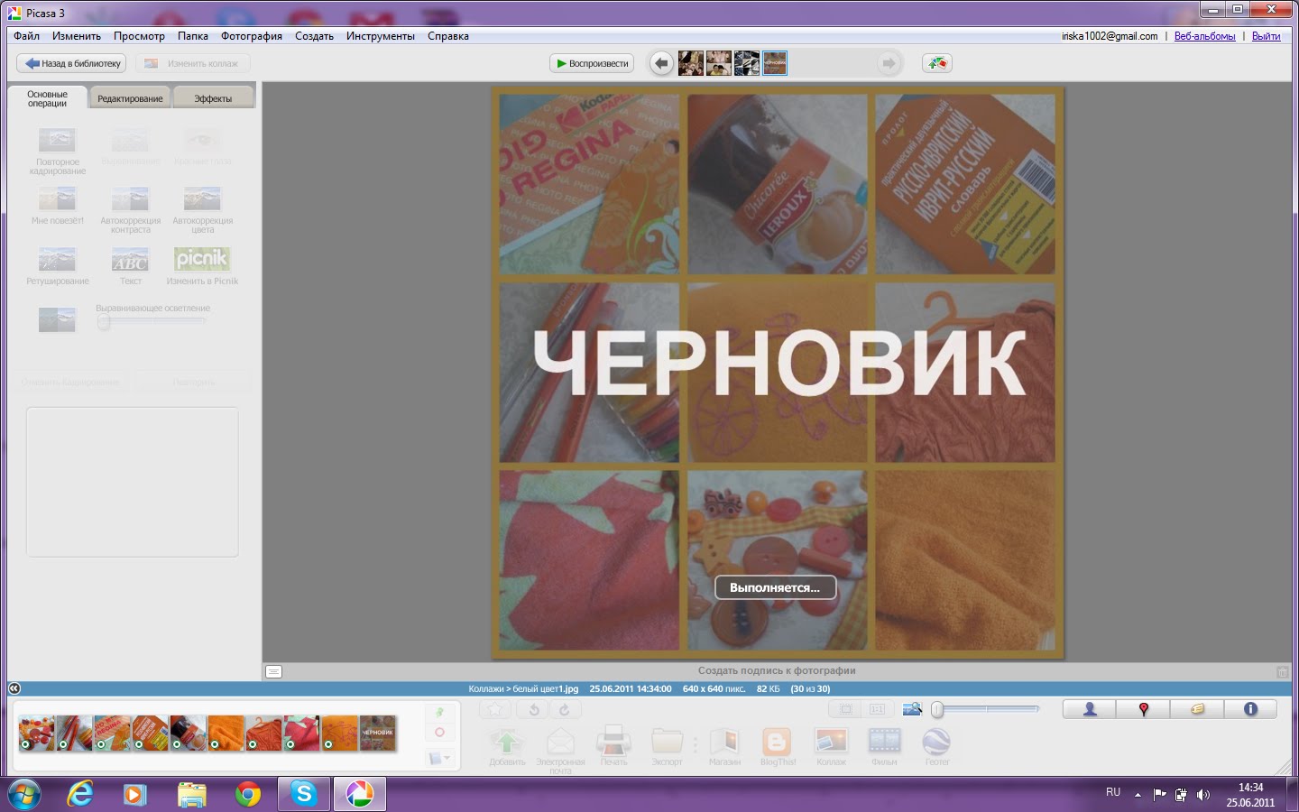Image resolution: width=1299 pixels, height=812 pixels.
Task: Go to next photo arrow
Action: coord(889,63)
